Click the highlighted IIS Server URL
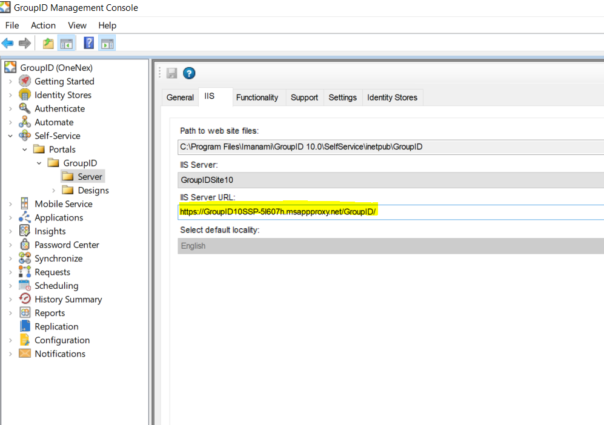 [x=279, y=211]
